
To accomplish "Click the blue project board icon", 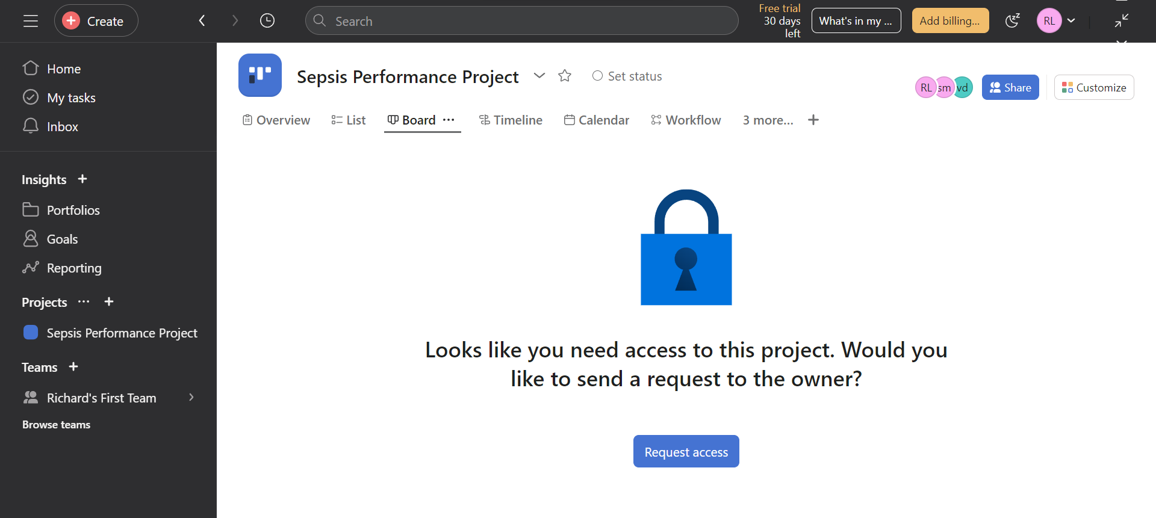I will (x=260, y=75).
